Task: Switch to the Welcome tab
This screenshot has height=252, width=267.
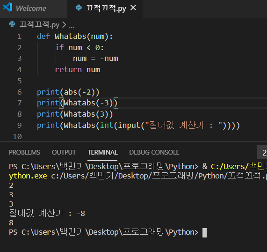Action: pyautogui.click(x=34, y=8)
